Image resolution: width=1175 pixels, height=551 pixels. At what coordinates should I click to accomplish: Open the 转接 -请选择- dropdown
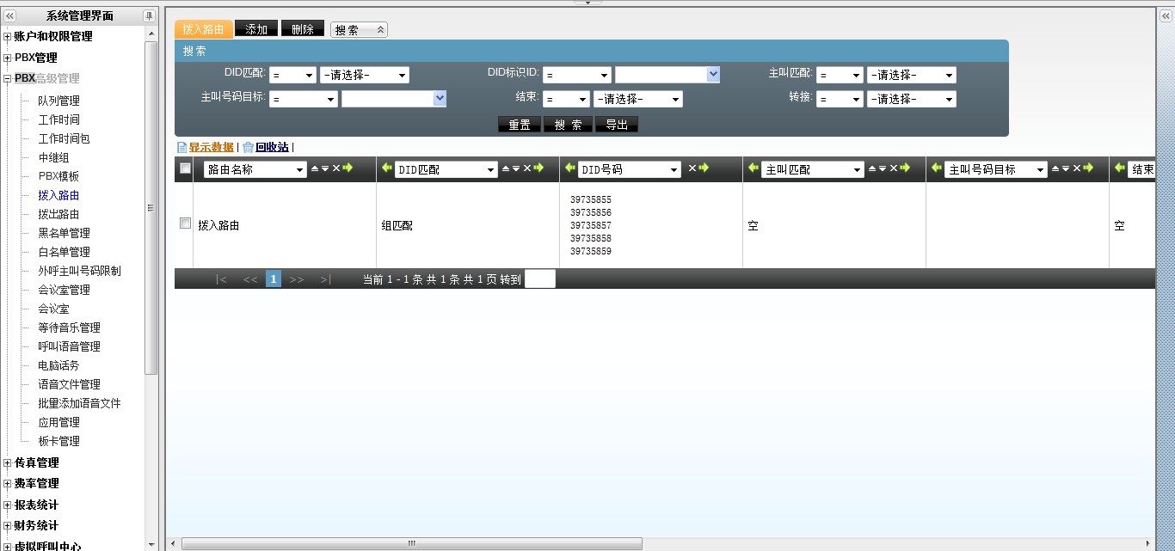(911, 100)
